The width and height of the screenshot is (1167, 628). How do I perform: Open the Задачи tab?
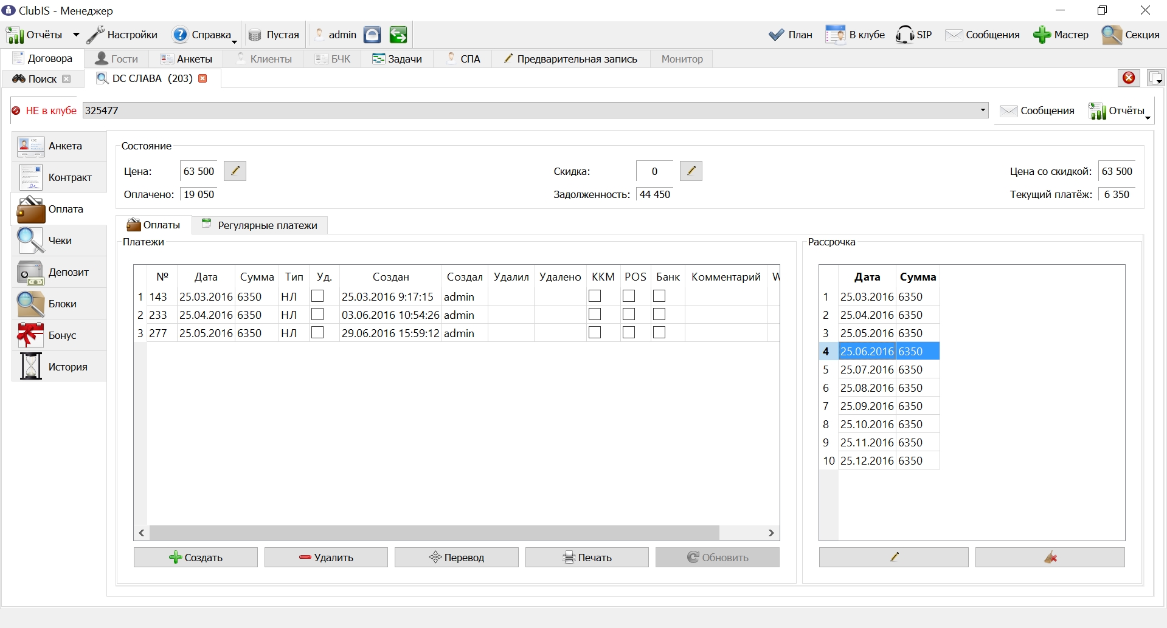[397, 59]
